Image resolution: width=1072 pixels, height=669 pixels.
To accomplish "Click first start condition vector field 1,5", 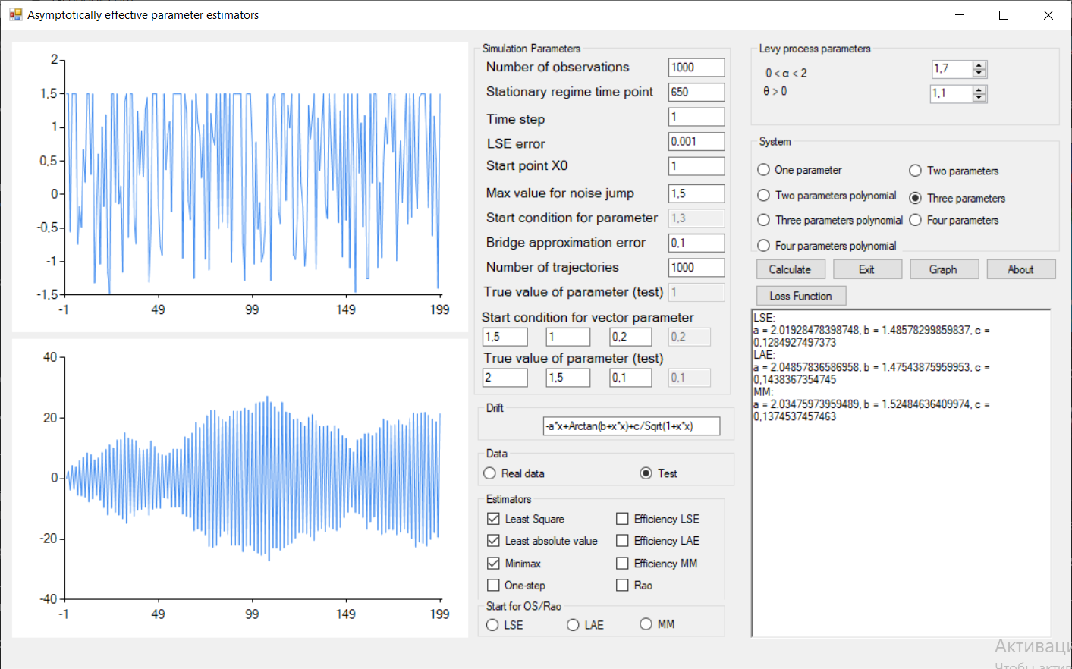I will (x=505, y=337).
